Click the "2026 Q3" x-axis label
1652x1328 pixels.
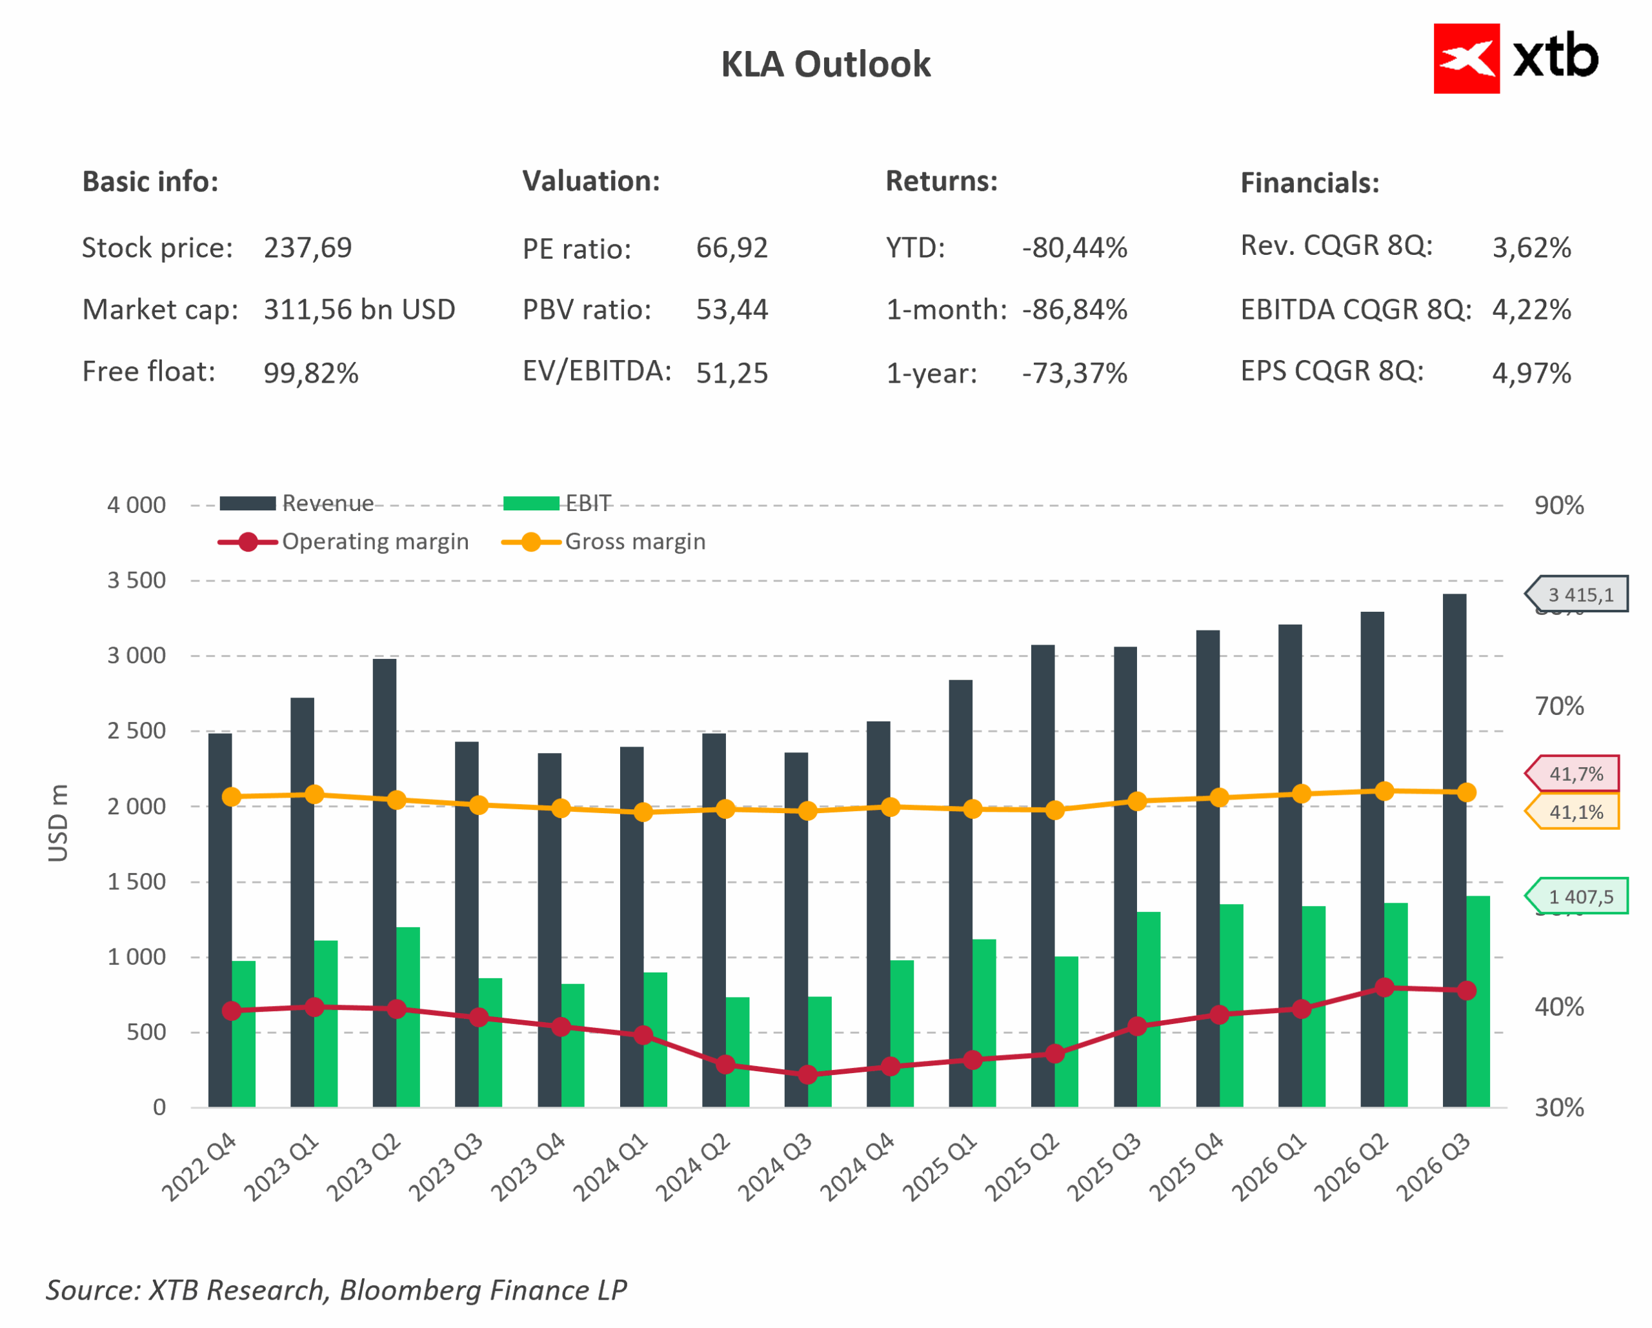coord(1434,1167)
